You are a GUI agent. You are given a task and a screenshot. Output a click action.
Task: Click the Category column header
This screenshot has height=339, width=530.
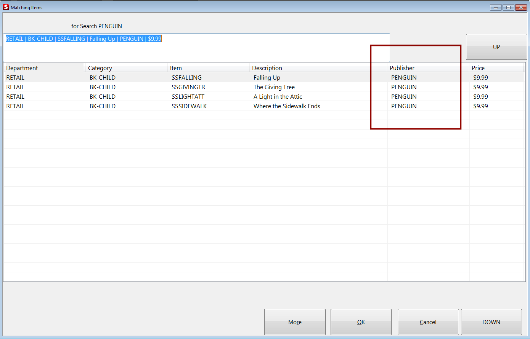coord(100,68)
